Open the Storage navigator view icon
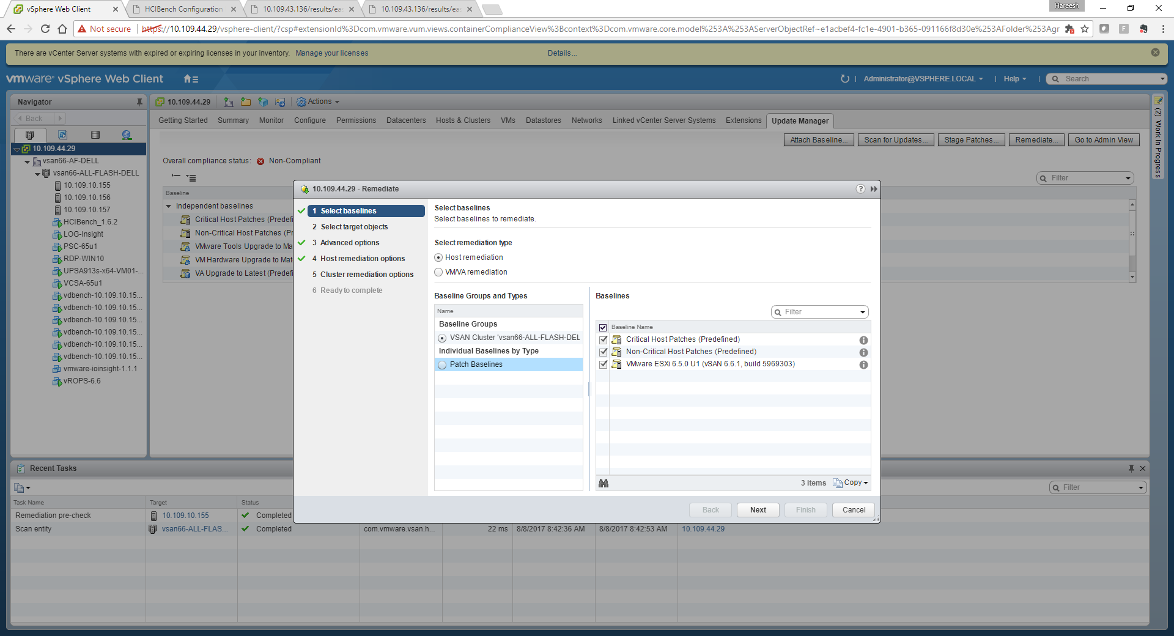 click(x=95, y=135)
